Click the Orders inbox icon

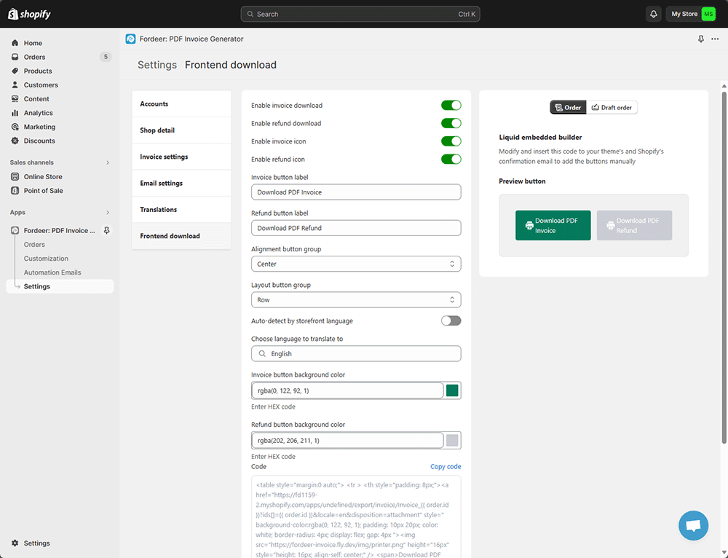click(x=15, y=57)
